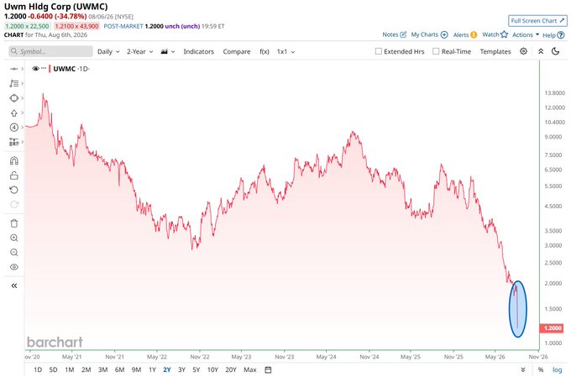The width and height of the screenshot is (571, 377).
Task: Switch the scale to percent
Action: [541, 369]
